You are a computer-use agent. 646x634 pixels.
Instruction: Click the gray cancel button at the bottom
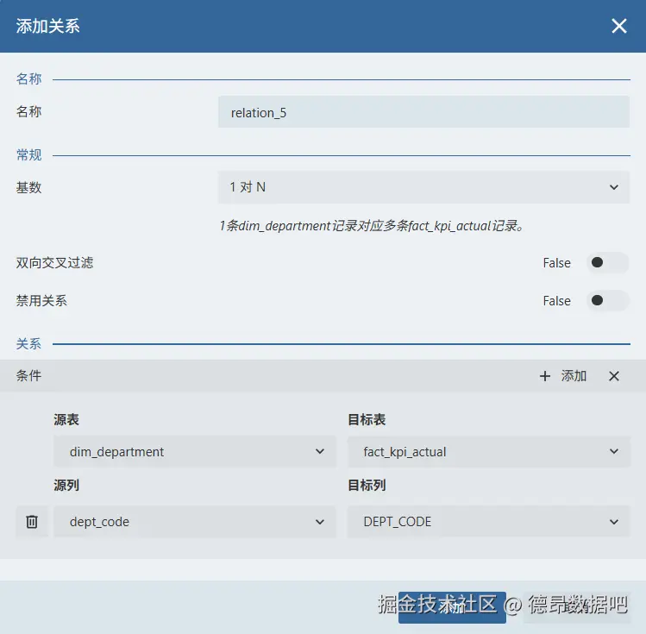576,607
